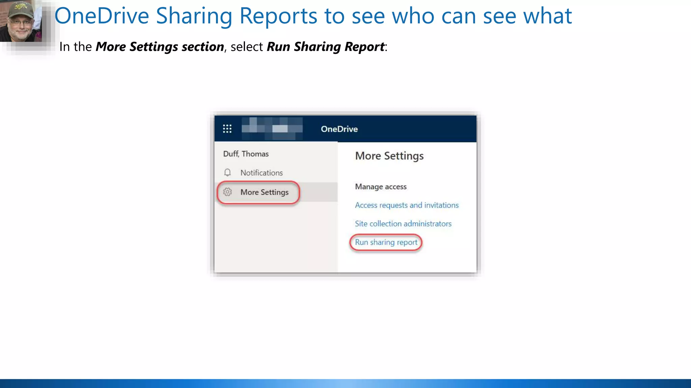This screenshot has width=691, height=388.
Task: Click the gear icon beside More Settings
Action: (x=227, y=192)
